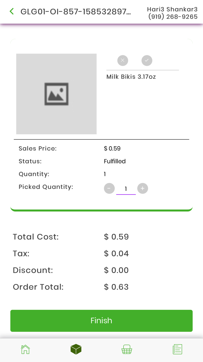The width and height of the screenshot is (203, 362).
Task: Tap the Milk Bikis product image placeholder
Action: coord(56,94)
